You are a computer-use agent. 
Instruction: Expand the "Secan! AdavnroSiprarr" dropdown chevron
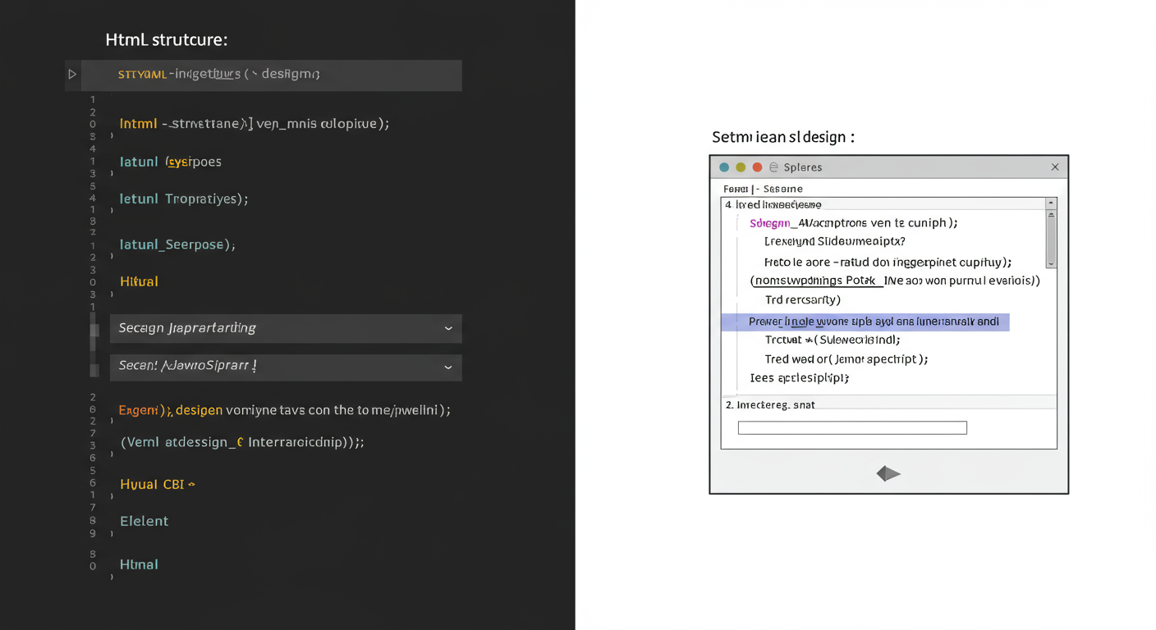pyautogui.click(x=448, y=367)
